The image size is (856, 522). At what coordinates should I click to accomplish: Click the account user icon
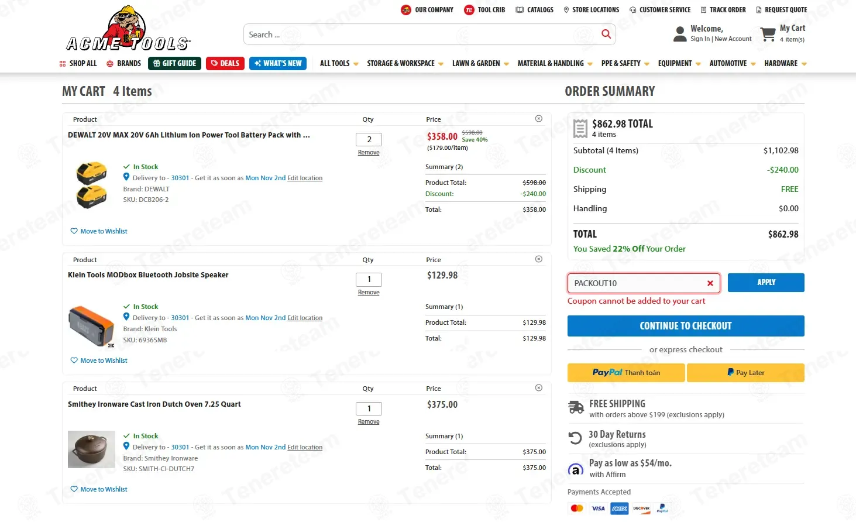(x=680, y=34)
